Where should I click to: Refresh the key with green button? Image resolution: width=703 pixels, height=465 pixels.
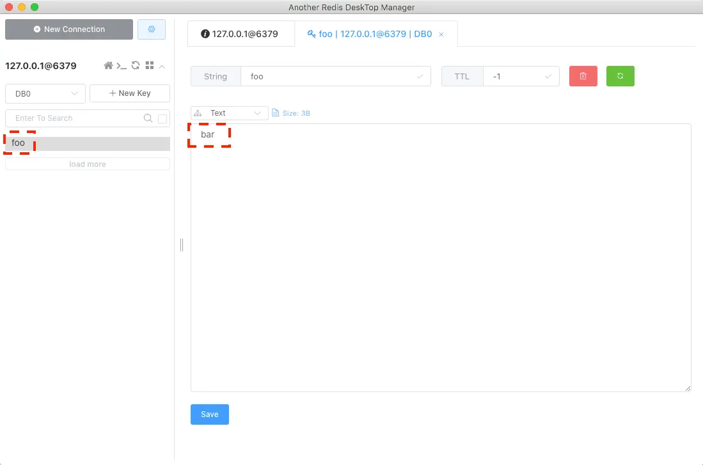click(620, 76)
